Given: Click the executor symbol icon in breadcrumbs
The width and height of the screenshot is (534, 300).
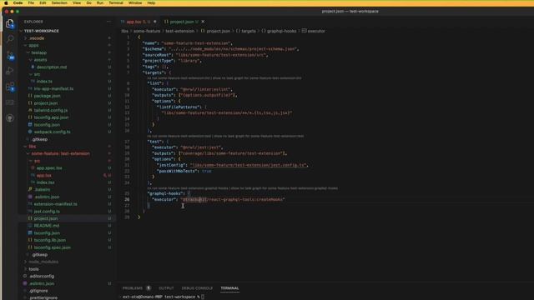Looking at the screenshot, I should (x=304, y=31).
